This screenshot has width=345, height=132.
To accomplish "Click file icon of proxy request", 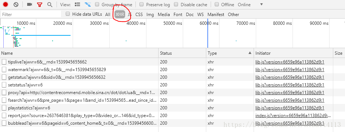I will click(4, 93).
